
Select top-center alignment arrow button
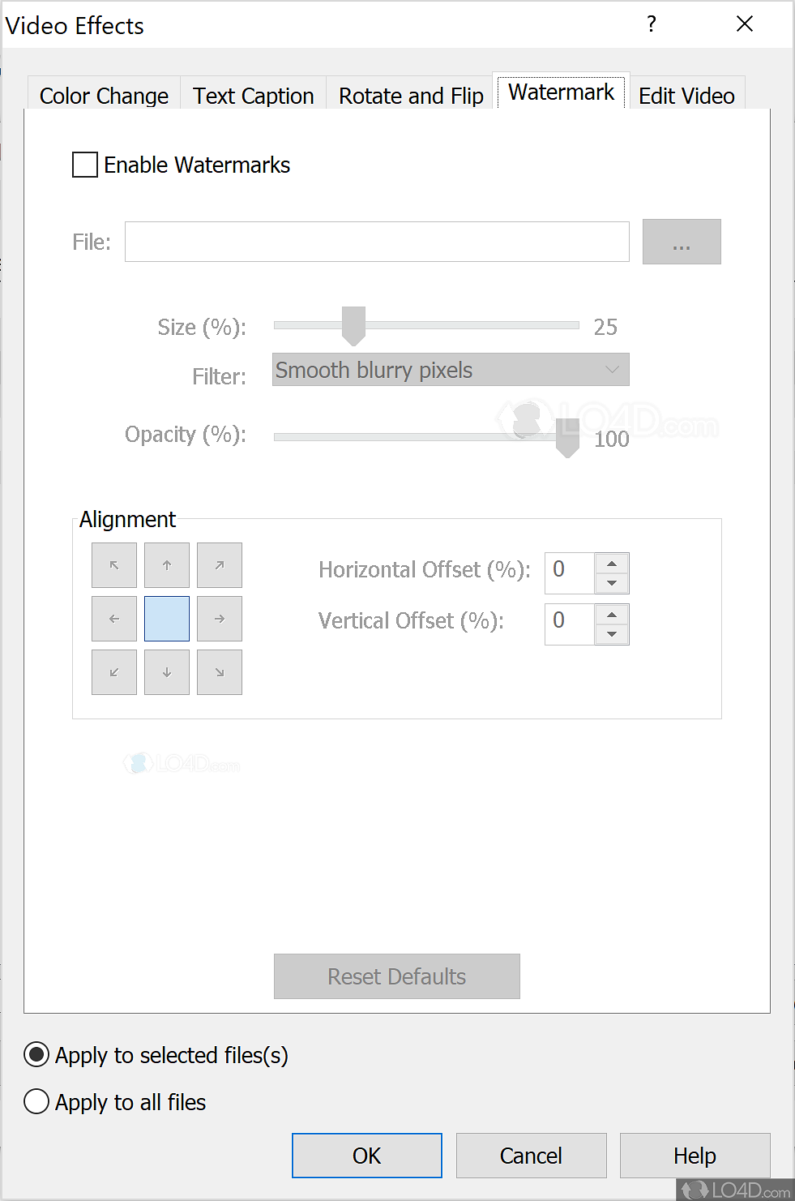pyautogui.click(x=167, y=565)
